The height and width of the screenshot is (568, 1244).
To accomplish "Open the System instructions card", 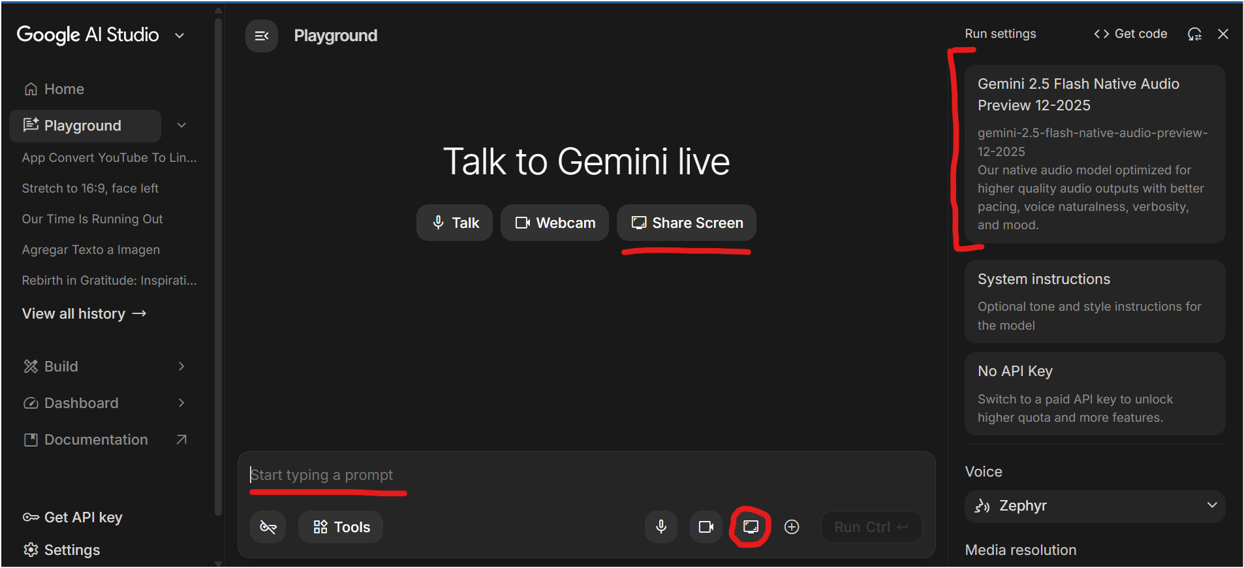I will pyautogui.click(x=1095, y=302).
